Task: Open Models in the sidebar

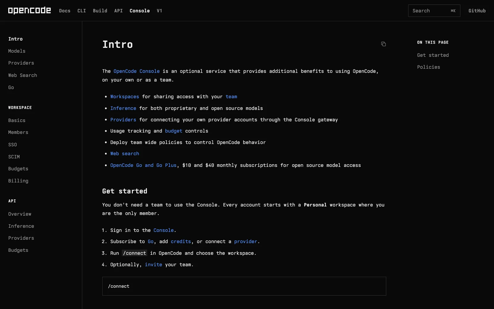Action: coord(17,51)
